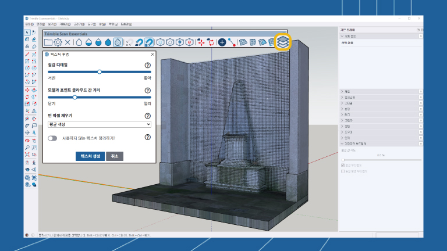This screenshot has width=447, height=251.
Task: Toggle the unused texture cleanup switch
Action: point(53,138)
